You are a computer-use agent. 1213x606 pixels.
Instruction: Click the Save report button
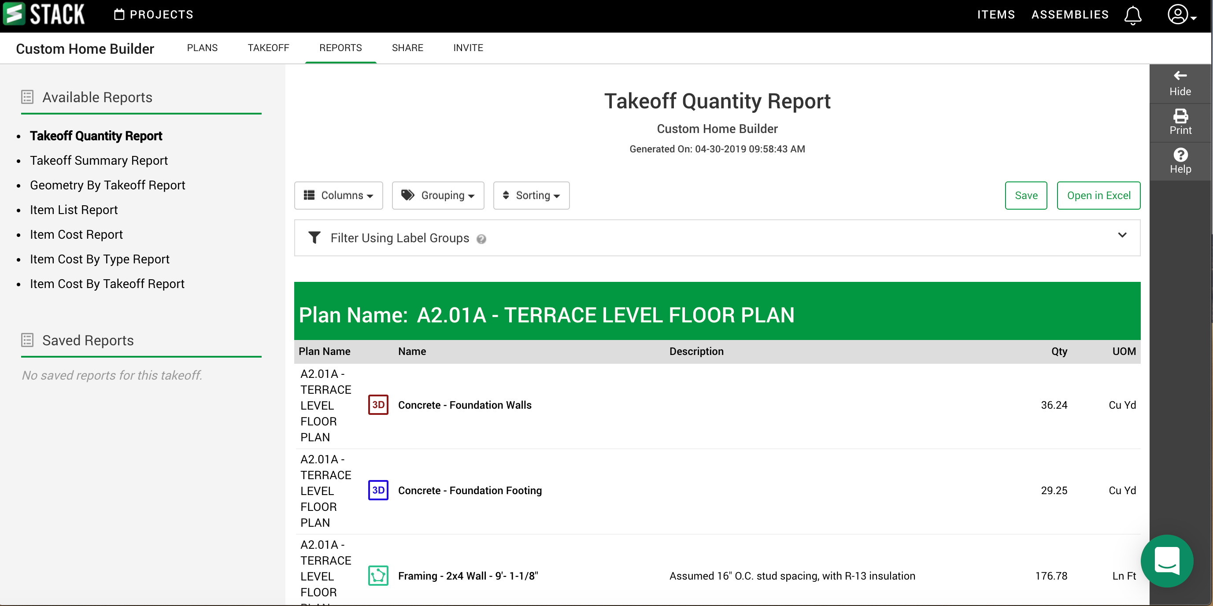coord(1025,196)
